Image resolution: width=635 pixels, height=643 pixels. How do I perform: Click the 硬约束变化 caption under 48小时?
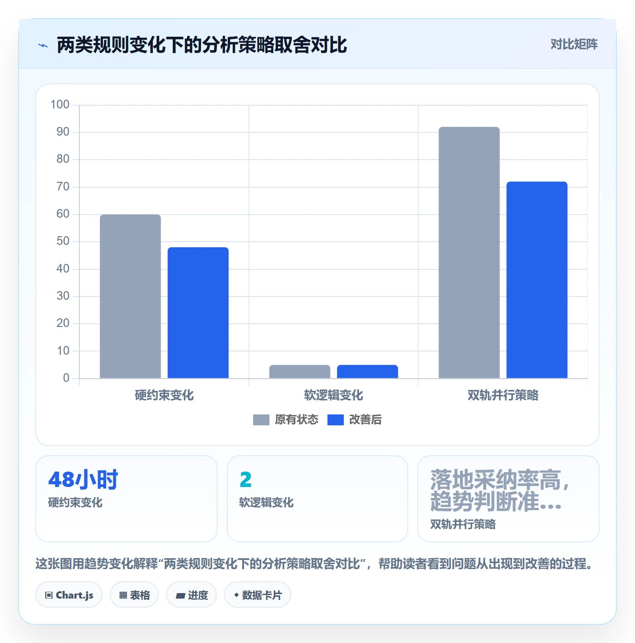(75, 502)
